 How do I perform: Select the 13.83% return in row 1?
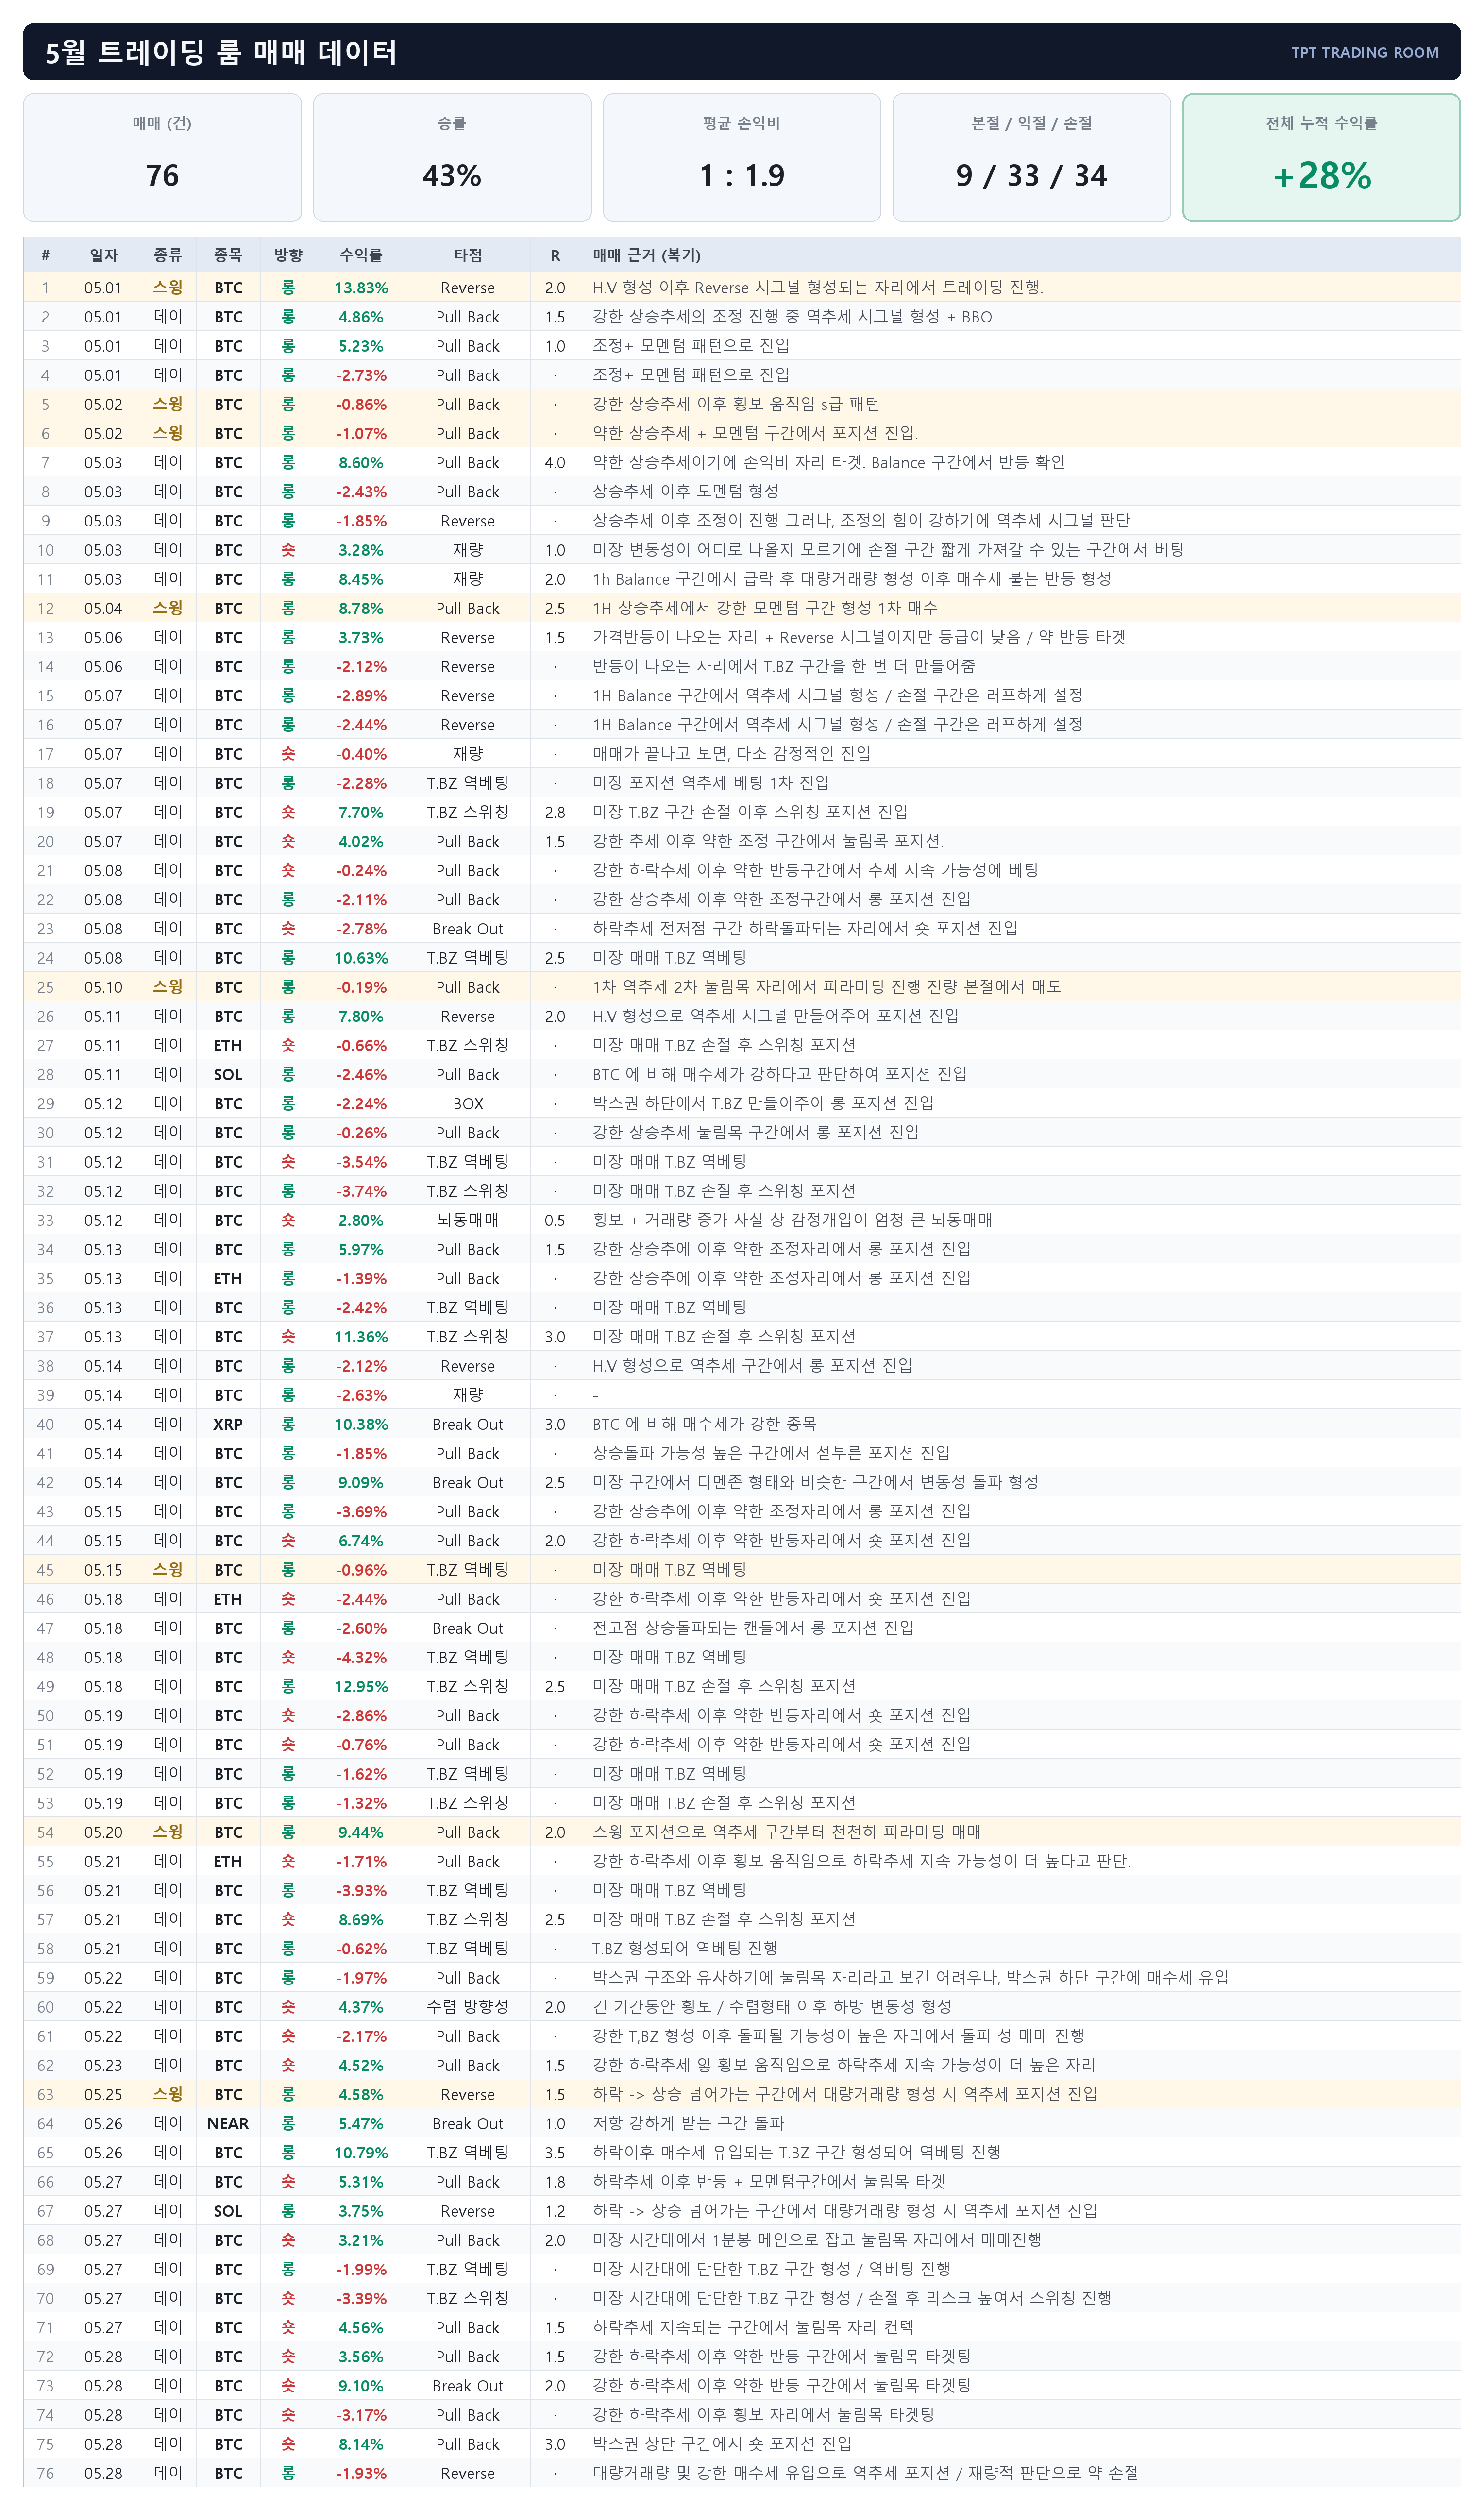coord(361,288)
